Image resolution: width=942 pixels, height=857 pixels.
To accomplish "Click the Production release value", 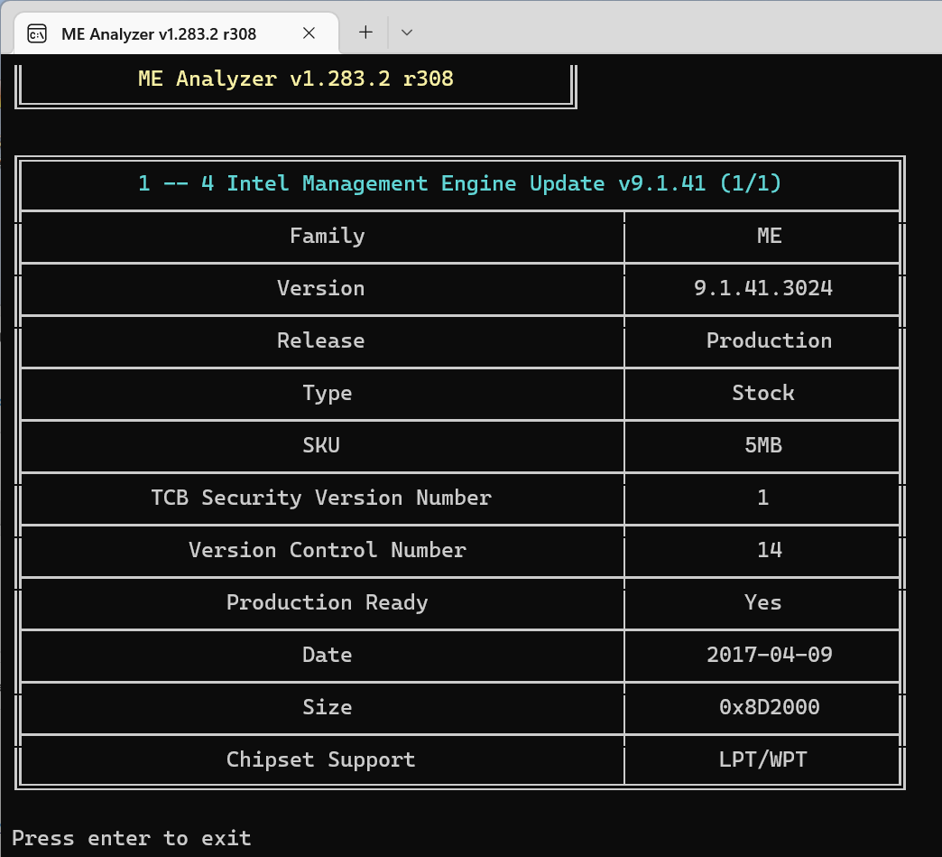I will pyautogui.click(x=769, y=340).
